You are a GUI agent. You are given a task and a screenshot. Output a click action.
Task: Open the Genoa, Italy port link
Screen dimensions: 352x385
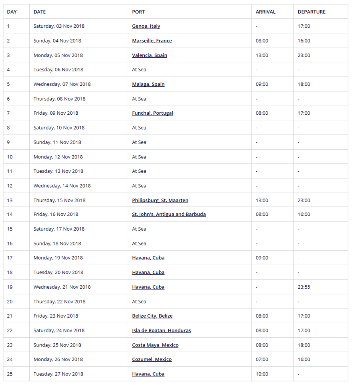[146, 26]
